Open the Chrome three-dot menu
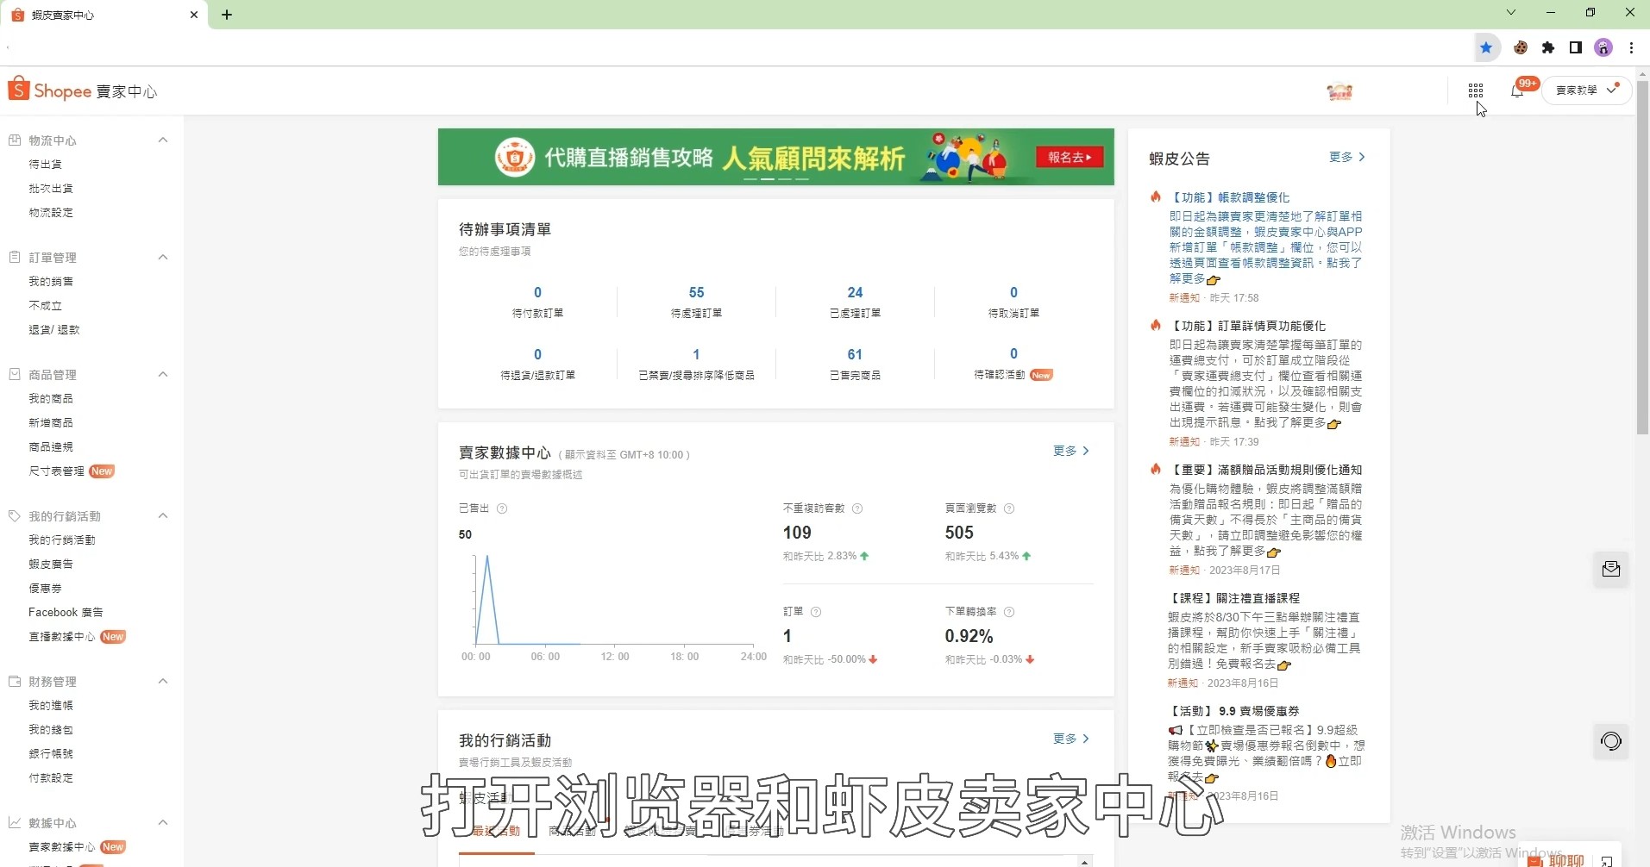 click(x=1631, y=47)
